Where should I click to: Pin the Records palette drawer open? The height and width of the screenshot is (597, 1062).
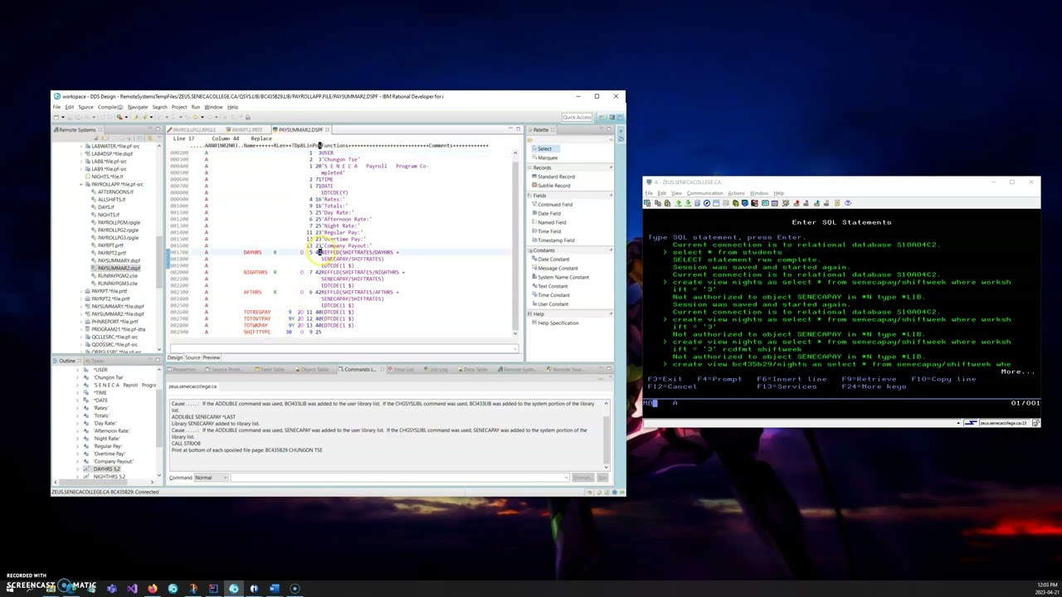coord(611,167)
